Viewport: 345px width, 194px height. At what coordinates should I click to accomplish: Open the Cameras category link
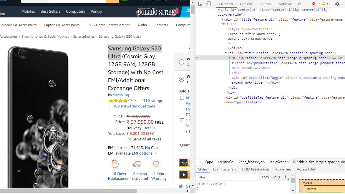(161, 25)
